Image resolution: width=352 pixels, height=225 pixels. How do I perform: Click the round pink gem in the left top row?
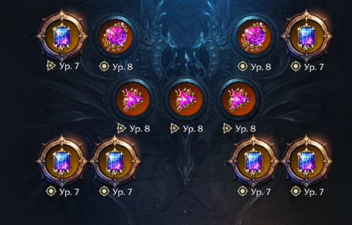click(115, 36)
